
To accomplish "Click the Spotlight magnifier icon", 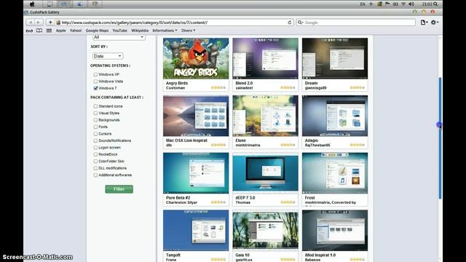I will (x=435, y=4).
